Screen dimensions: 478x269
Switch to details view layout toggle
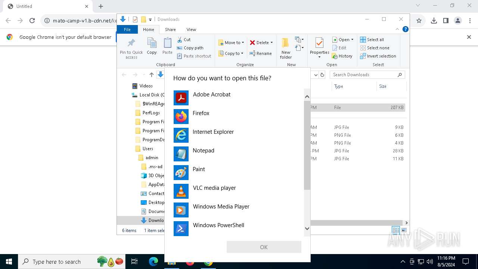point(396,231)
